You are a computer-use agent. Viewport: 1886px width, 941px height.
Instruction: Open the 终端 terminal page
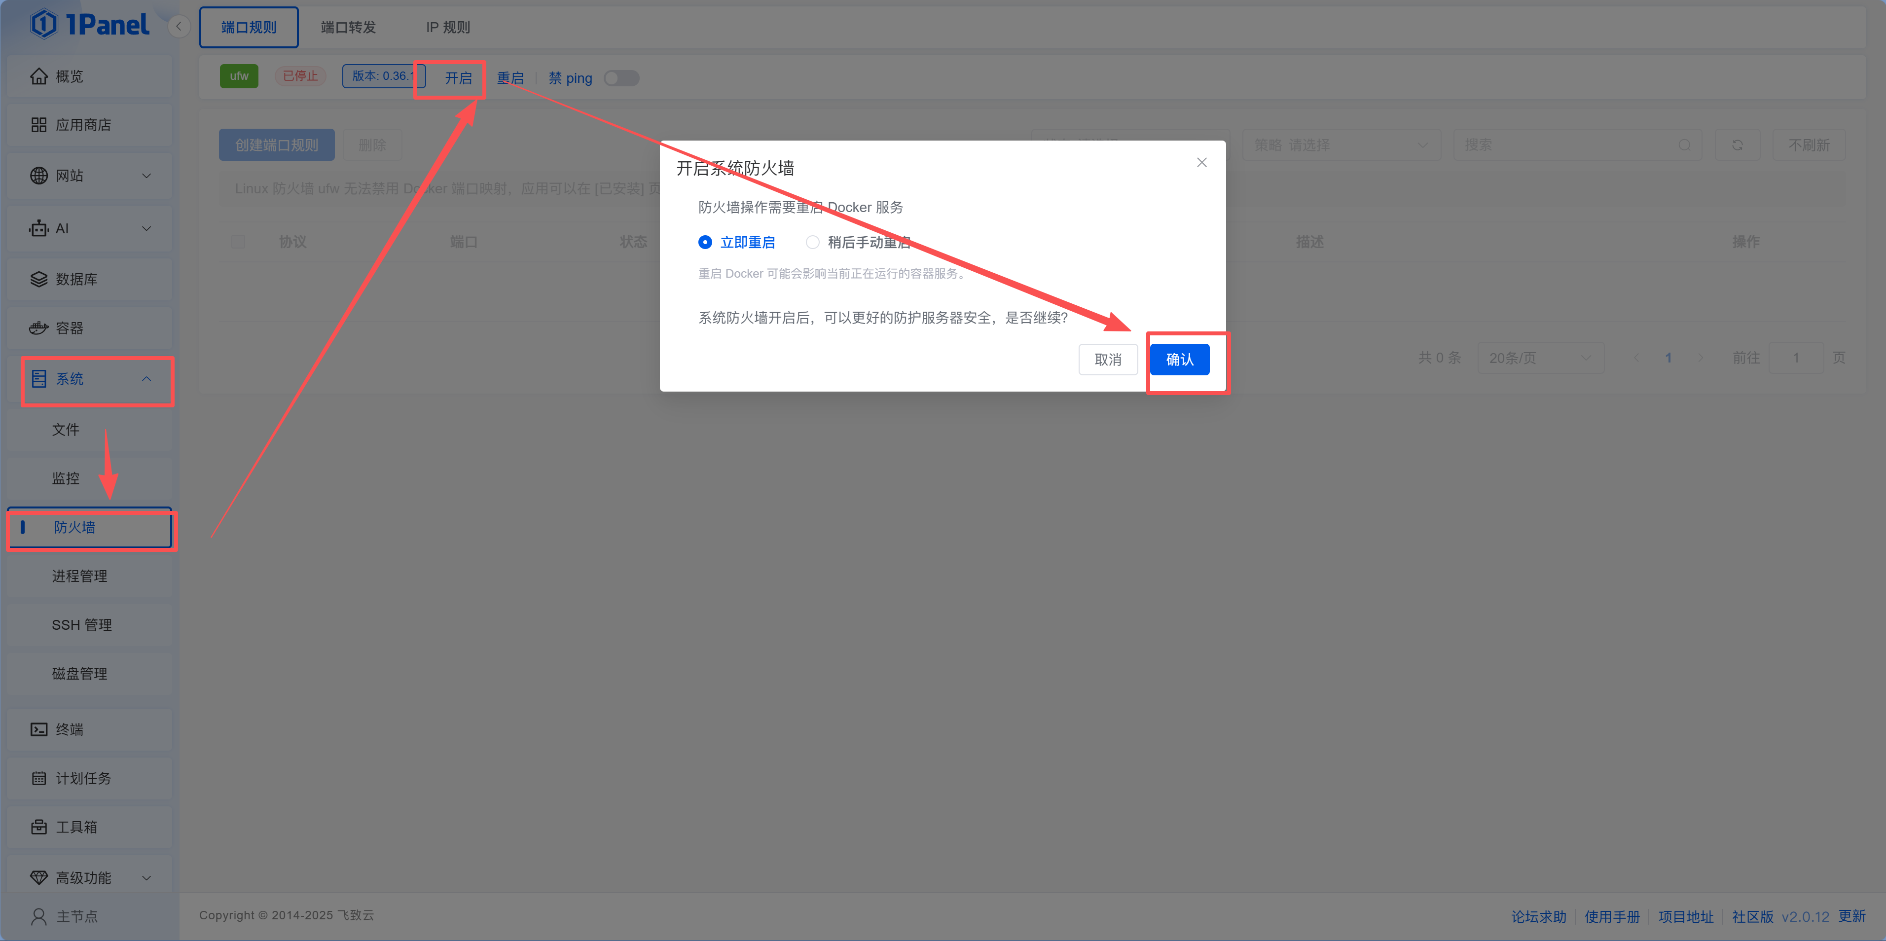coord(71,728)
